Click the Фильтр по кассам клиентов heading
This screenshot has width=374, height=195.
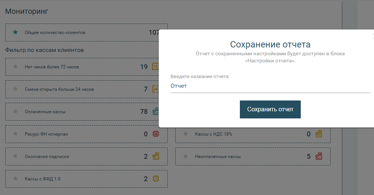coord(44,50)
